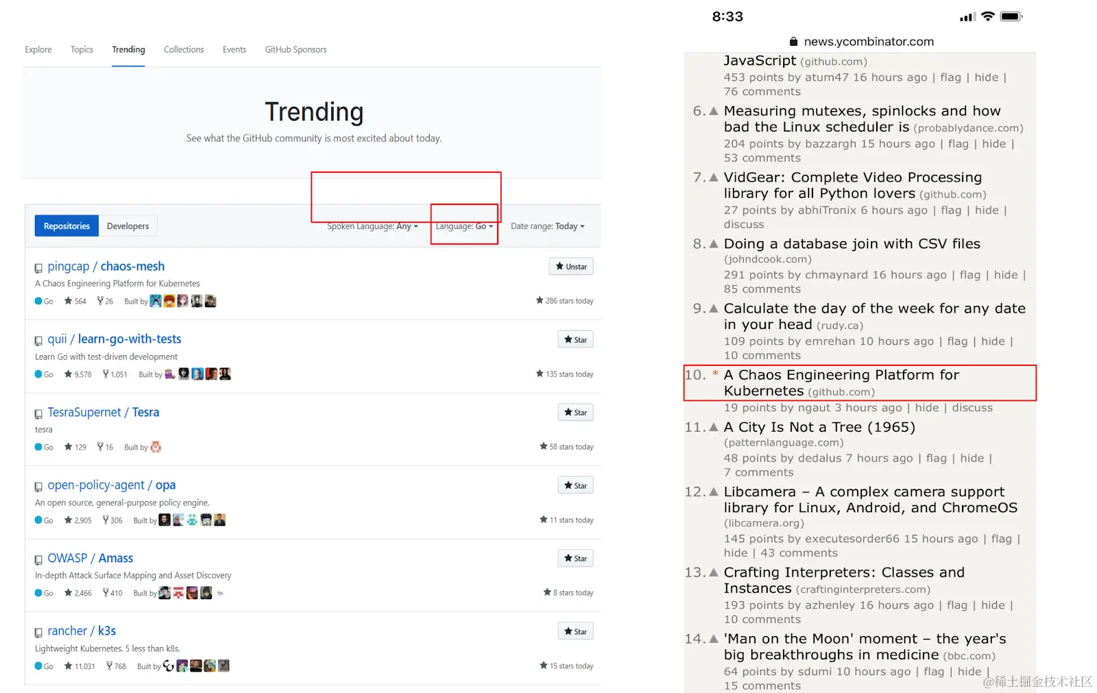Open the quii / learn-go-with-tests link
The width and height of the screenshot is (1097, 693).
pyautogui.click(x=114, y=339)
